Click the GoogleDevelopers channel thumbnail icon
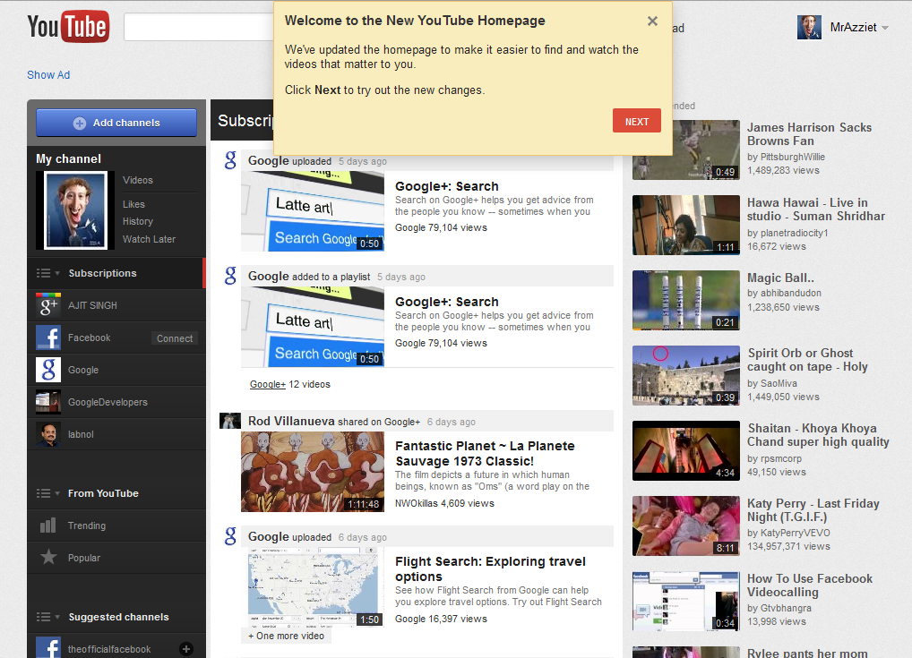Screen dimensions: 912x658 pos(47,402)
